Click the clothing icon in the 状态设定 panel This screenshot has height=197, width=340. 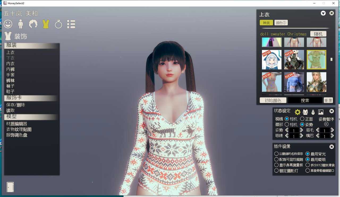pyautogui.click(x=305, y=112)
